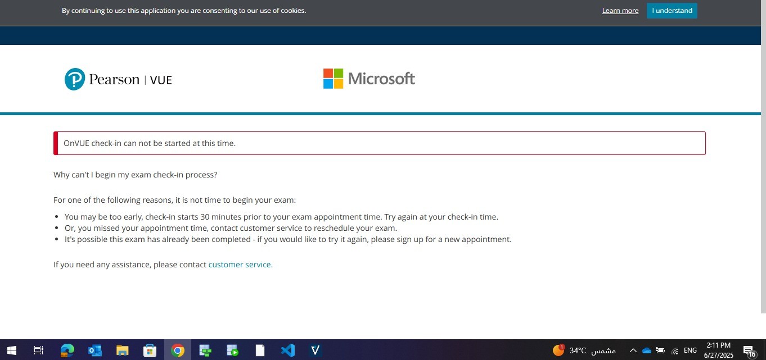
Task: Open Wi-Fi network tray icon
Action: 675,350
